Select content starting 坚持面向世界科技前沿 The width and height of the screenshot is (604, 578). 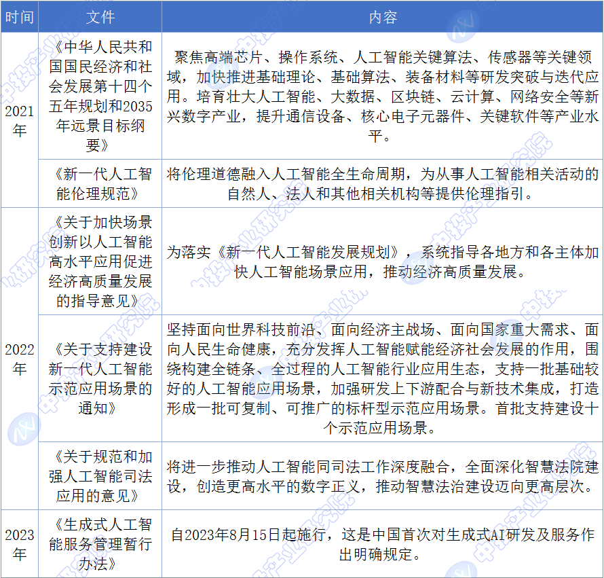(x=382, y=378)
